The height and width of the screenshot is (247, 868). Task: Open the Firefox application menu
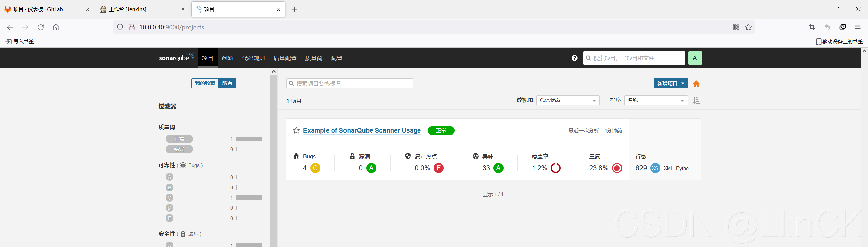point(858,27)
